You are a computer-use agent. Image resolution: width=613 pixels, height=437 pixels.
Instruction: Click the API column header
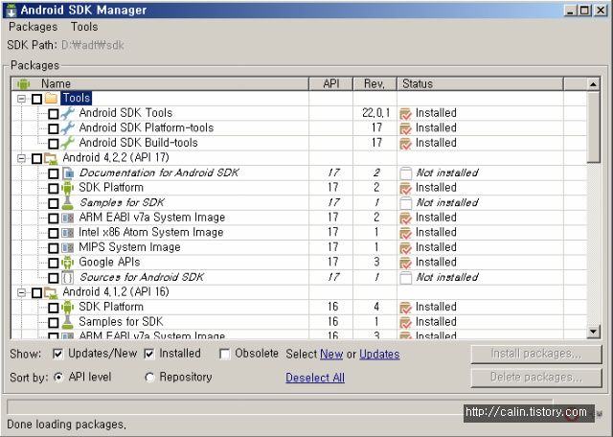tap(331, 83)
